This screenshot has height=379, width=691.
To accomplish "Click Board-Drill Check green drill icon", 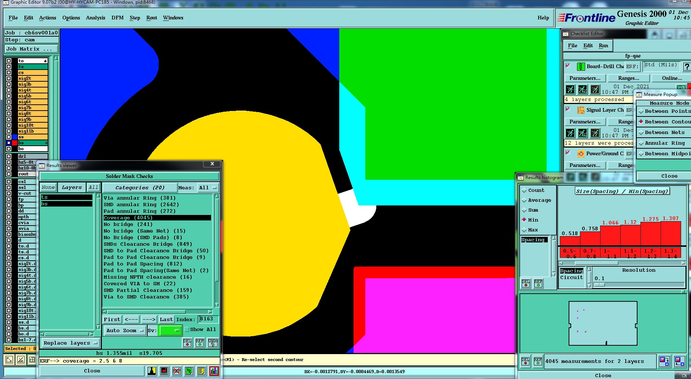I will [x=581, y=66].
